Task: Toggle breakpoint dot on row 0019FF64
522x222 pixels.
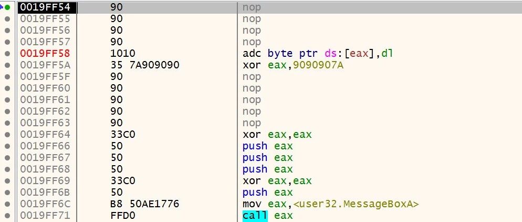Action: 7,134
